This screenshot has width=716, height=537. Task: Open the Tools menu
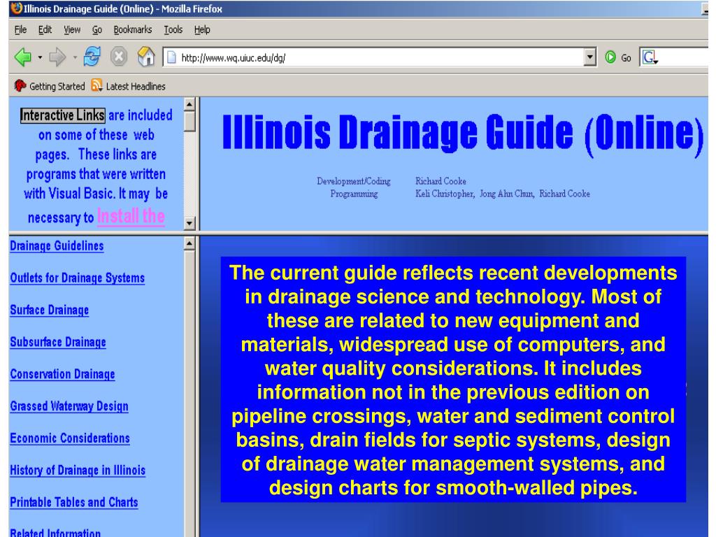[x=173, y=29]
